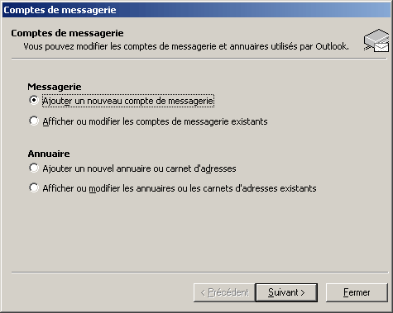Click the 'Annuaire' section heading
The height and width of the screenshot is (313, 393).
click(49, 154)
